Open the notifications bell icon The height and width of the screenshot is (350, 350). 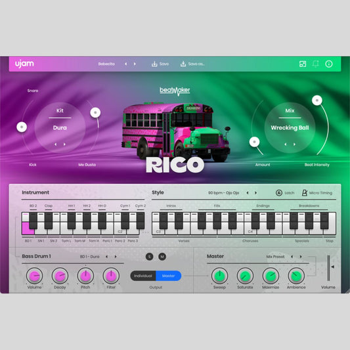point(316,64)
